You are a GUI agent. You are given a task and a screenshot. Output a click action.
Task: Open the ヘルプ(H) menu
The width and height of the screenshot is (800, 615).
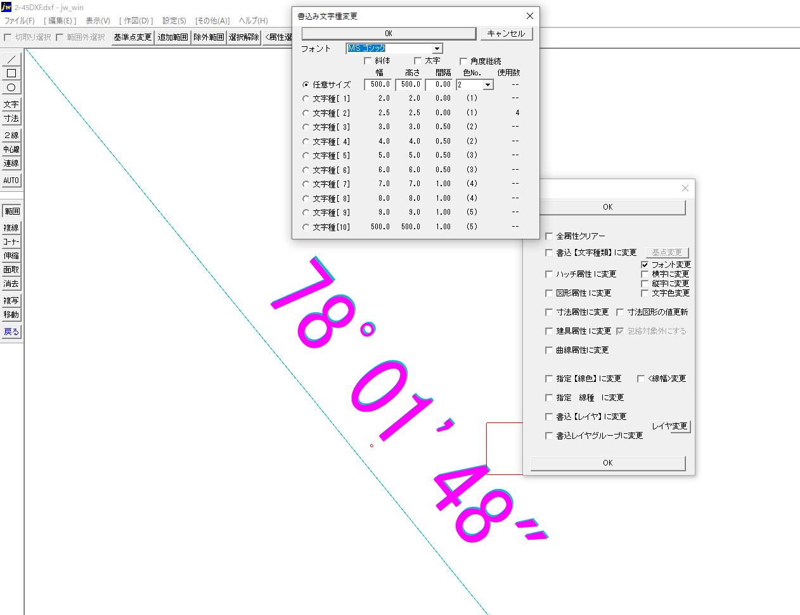click(x=254, y=21)
